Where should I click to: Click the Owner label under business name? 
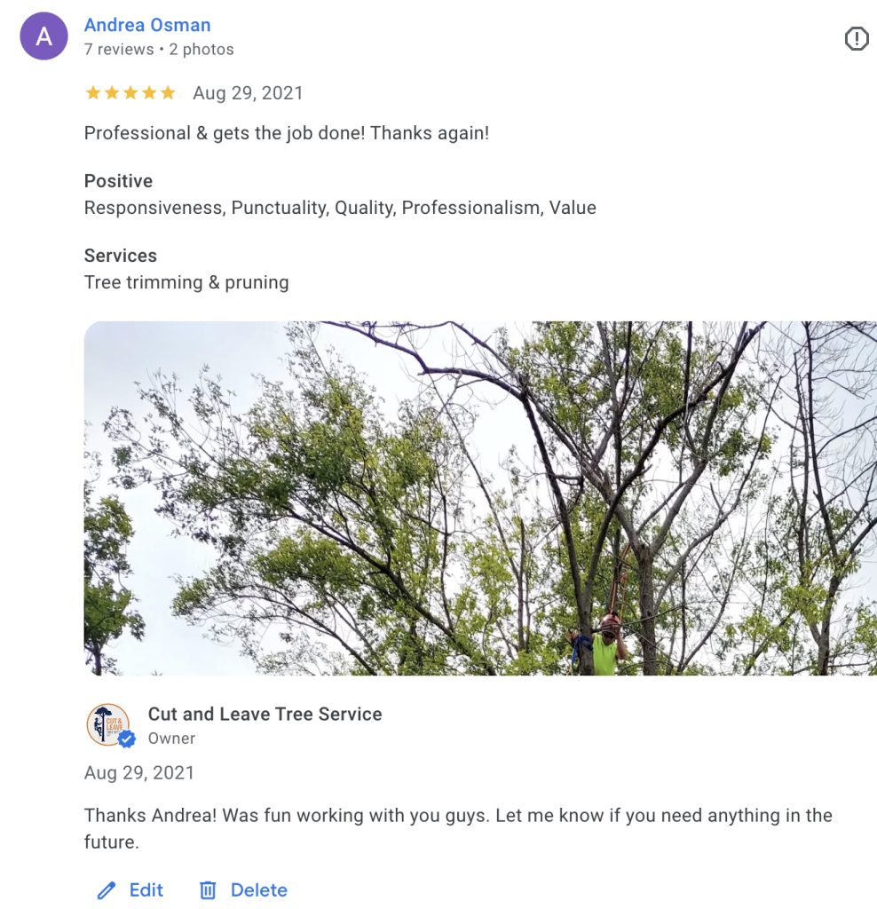point(171,739)
